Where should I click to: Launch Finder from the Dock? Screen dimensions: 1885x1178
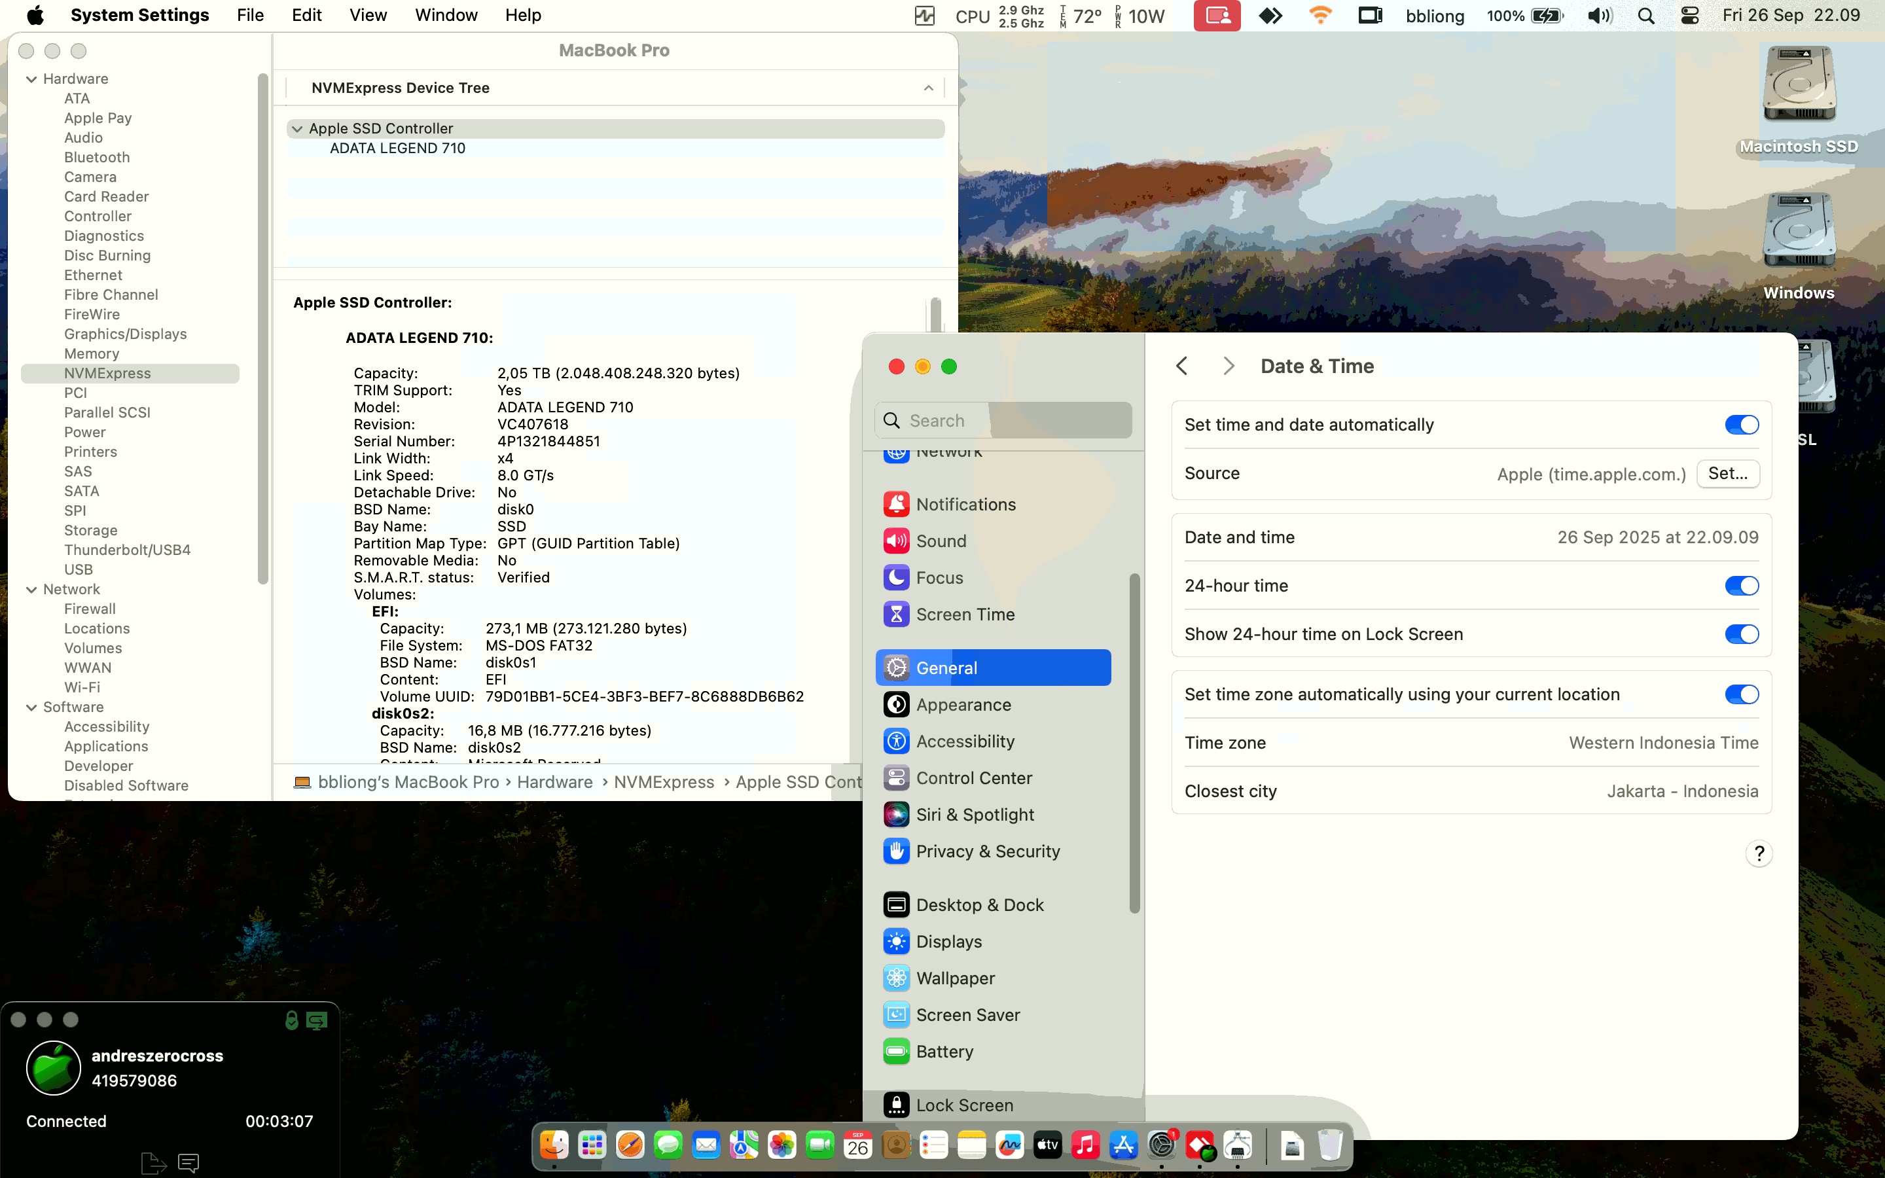coord(554,1145)
